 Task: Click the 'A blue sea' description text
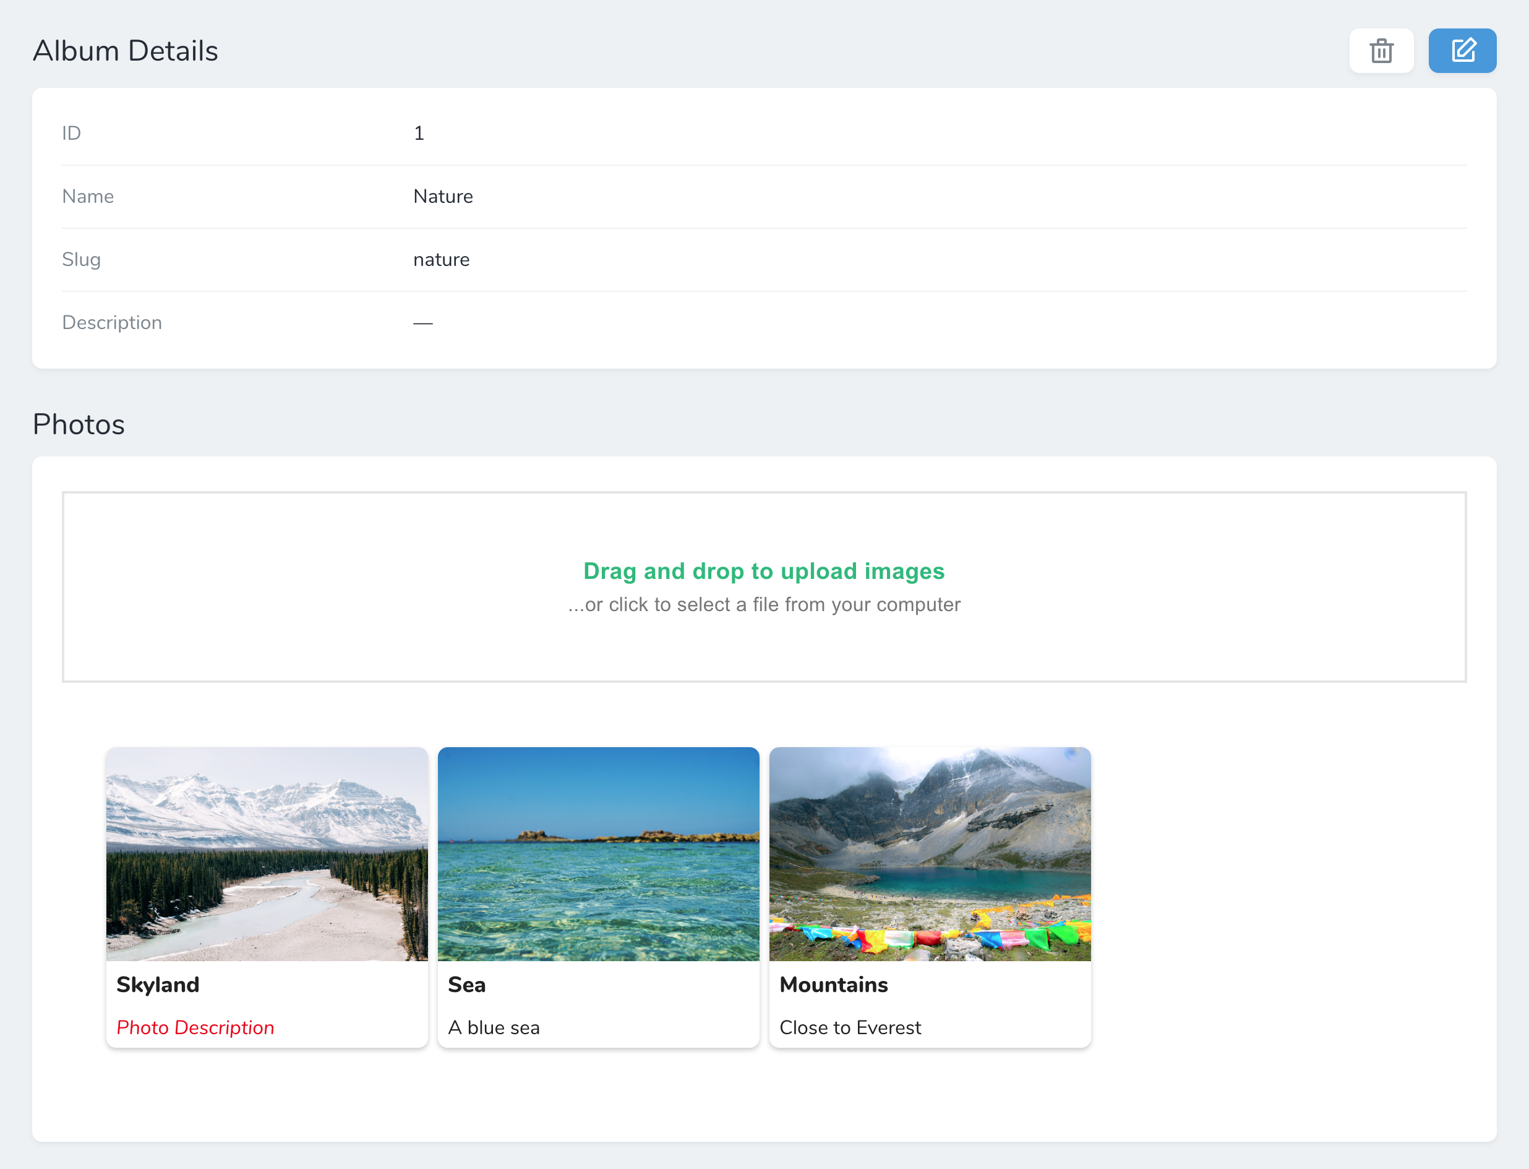(x=494, y=1028)
